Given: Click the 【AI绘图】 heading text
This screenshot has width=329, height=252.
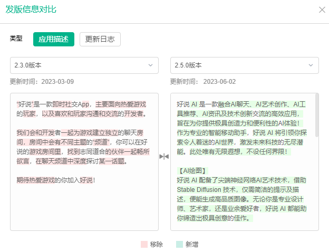Looking at the screenshot, I should tap(192, 171).
